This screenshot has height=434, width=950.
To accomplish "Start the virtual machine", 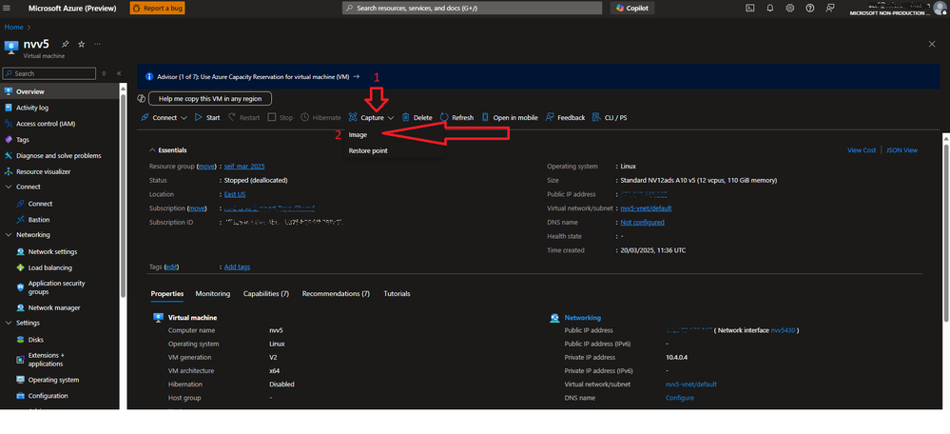I will 207,118.
